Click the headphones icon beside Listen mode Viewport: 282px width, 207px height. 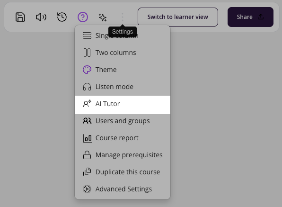point(87,87)
